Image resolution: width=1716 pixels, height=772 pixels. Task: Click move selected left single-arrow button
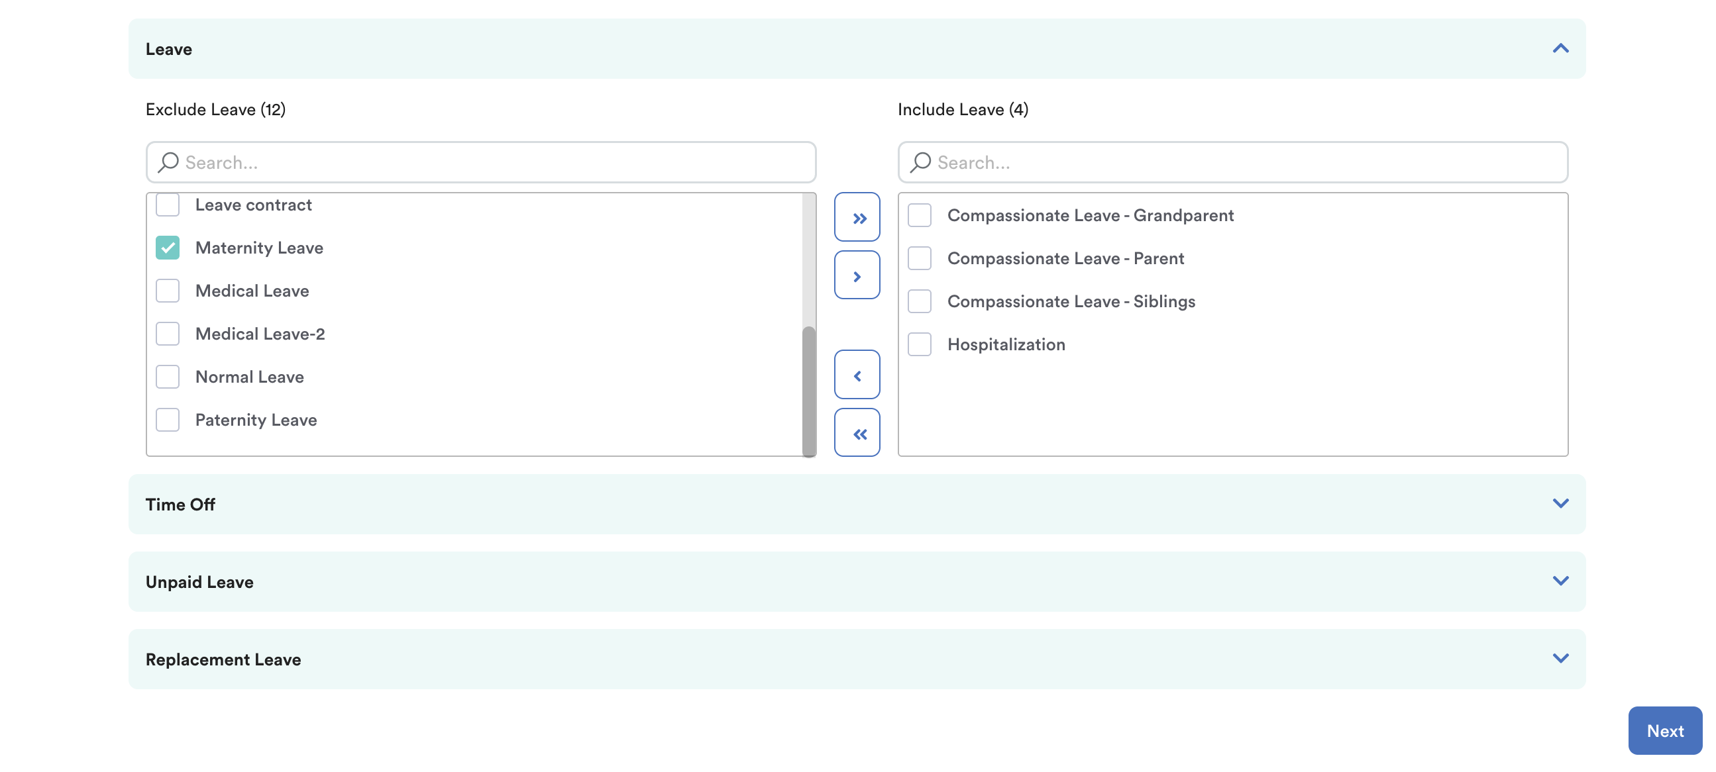coord(857,375)
